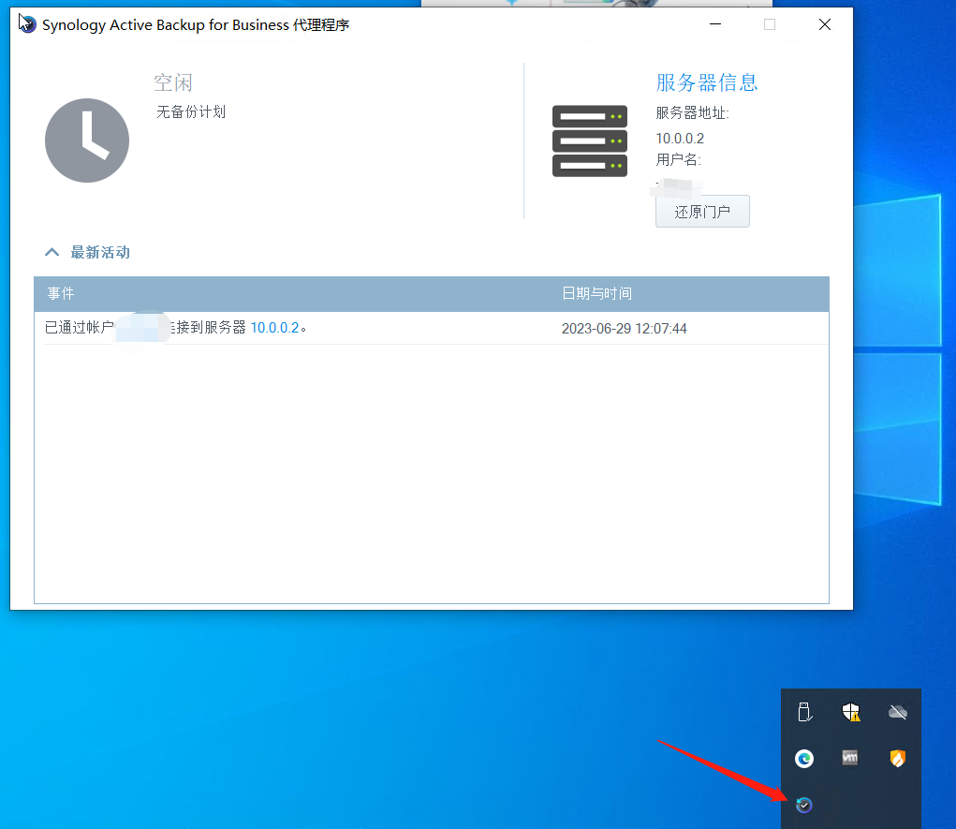Screen dimensions: 956x829
Task: Open Windows Security shield tray icon
Action: (x=850, y=712)
